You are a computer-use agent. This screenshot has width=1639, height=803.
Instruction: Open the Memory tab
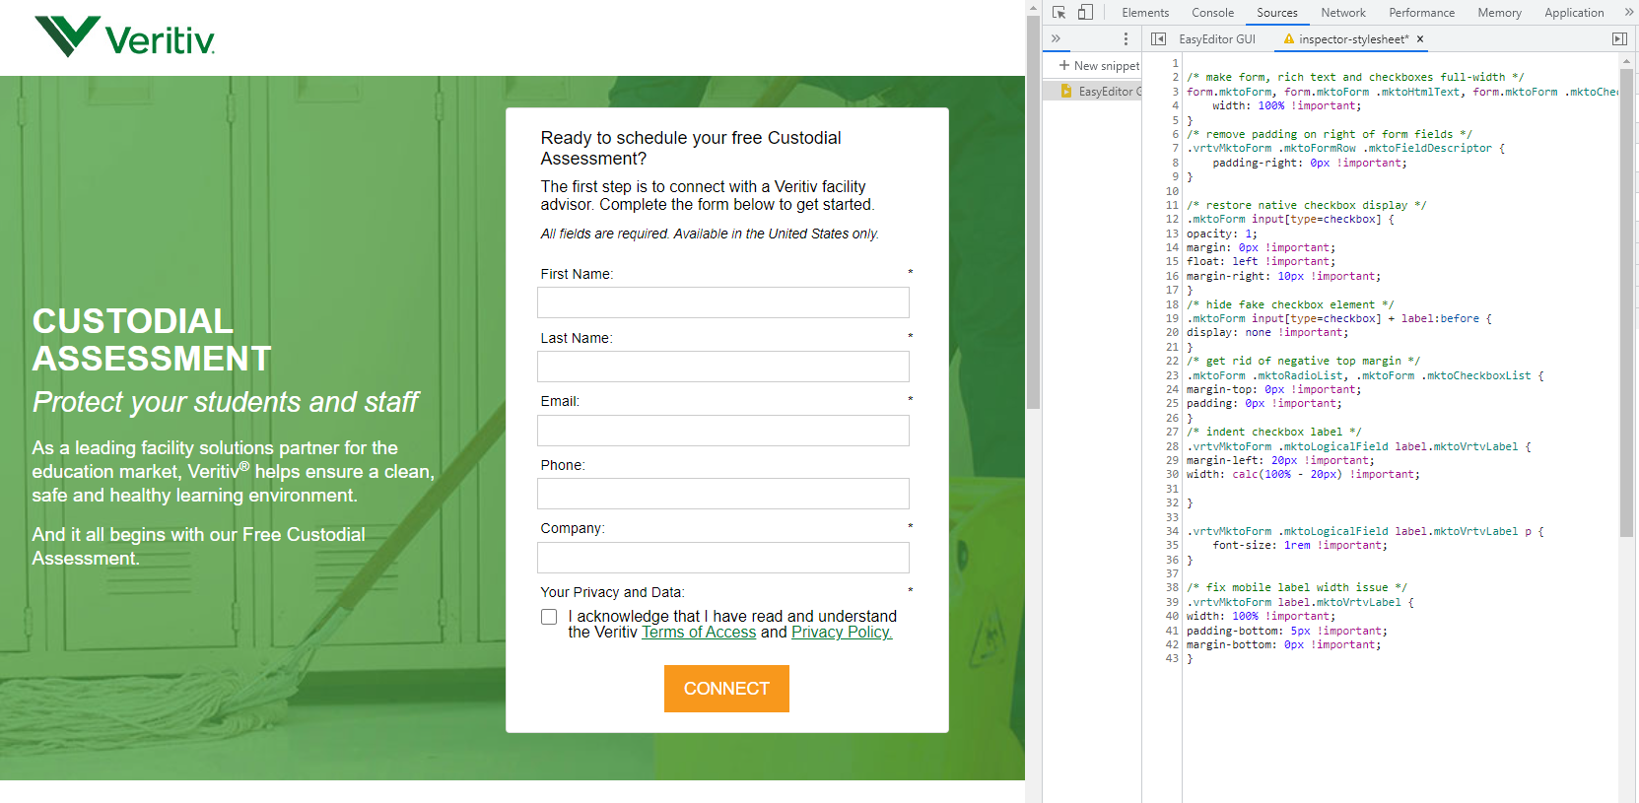(1499, 13)
